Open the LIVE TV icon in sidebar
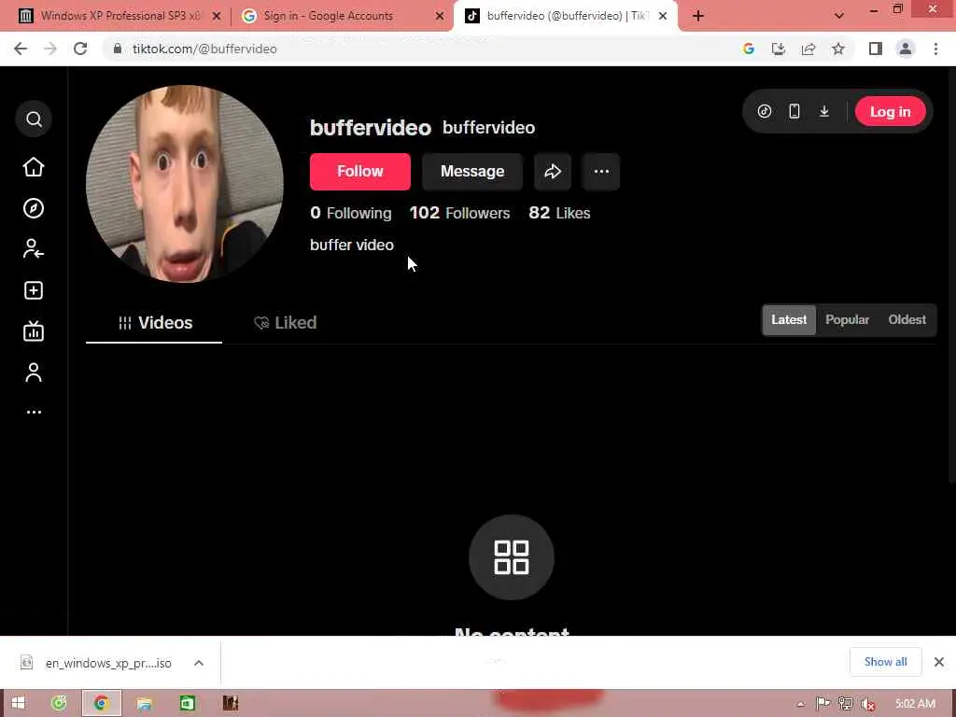 (x=34, y=331)
